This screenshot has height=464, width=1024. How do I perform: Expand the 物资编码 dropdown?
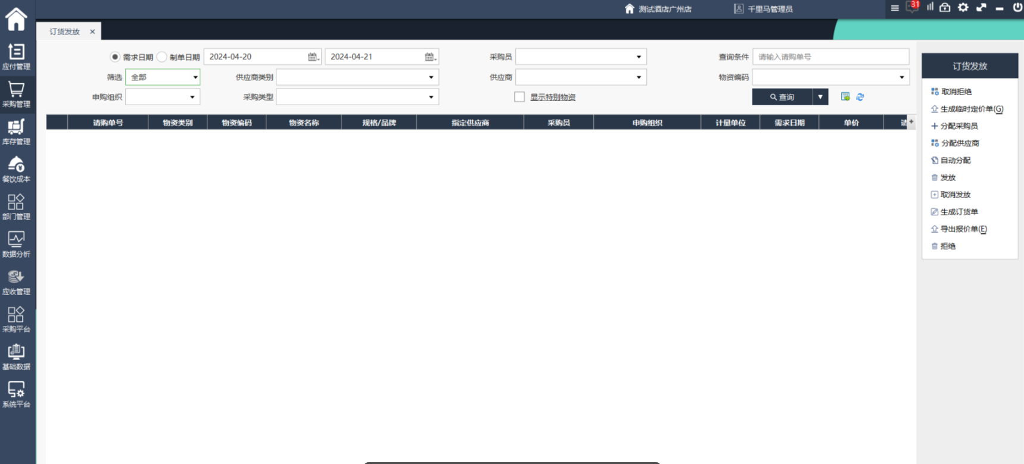tap(830, 77)
